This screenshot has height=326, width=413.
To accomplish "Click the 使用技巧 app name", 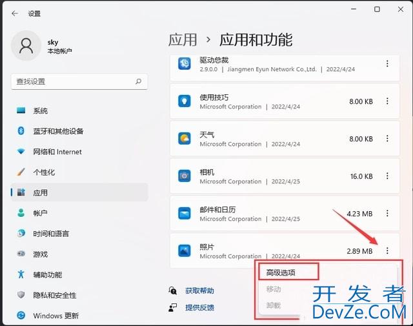I will (x=214, y=97).
